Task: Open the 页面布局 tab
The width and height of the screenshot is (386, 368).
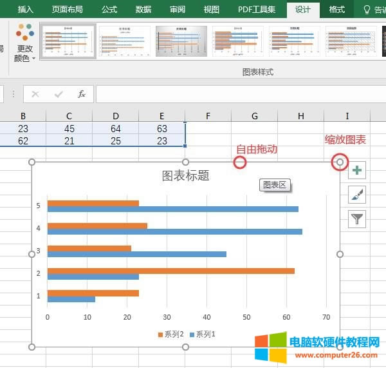Action: click(68, 10)
